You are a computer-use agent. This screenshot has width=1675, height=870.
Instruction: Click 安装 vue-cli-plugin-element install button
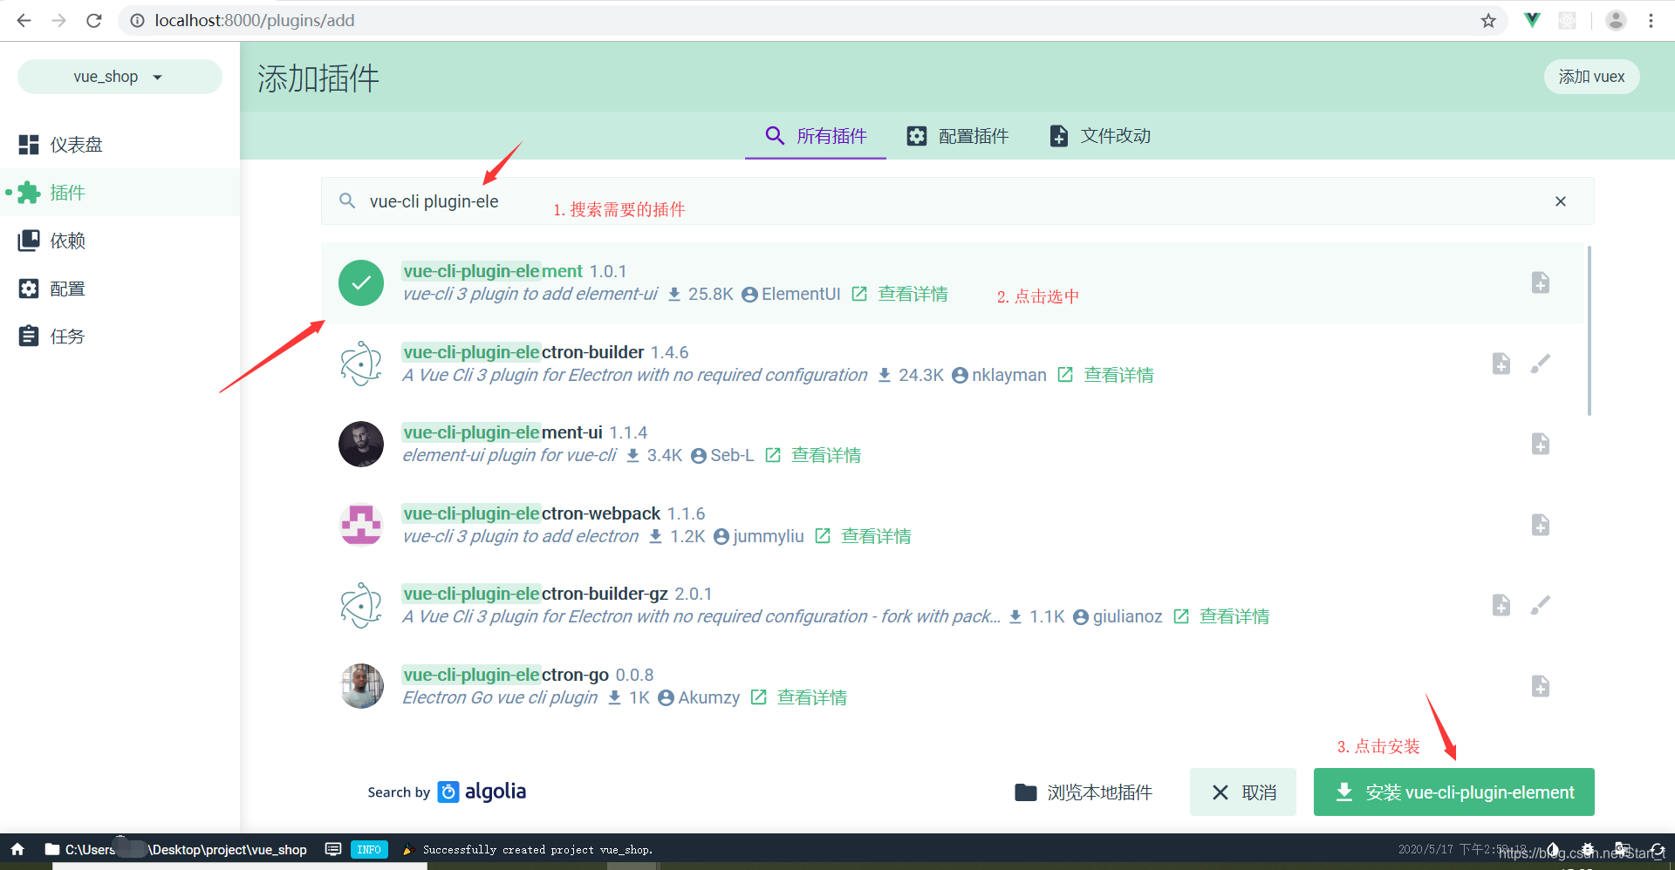1454,792
